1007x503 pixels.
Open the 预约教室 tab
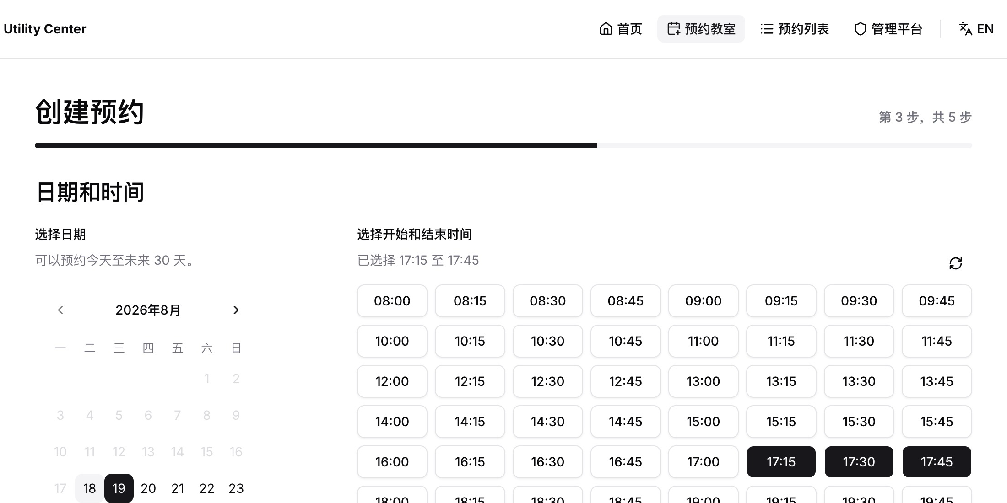pyautogui.click(x=701, y=29)
